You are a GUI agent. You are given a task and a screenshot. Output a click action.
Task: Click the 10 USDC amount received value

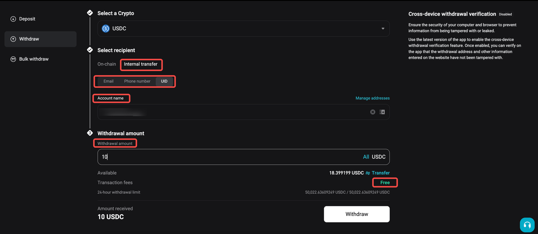[x=111, y=217]
